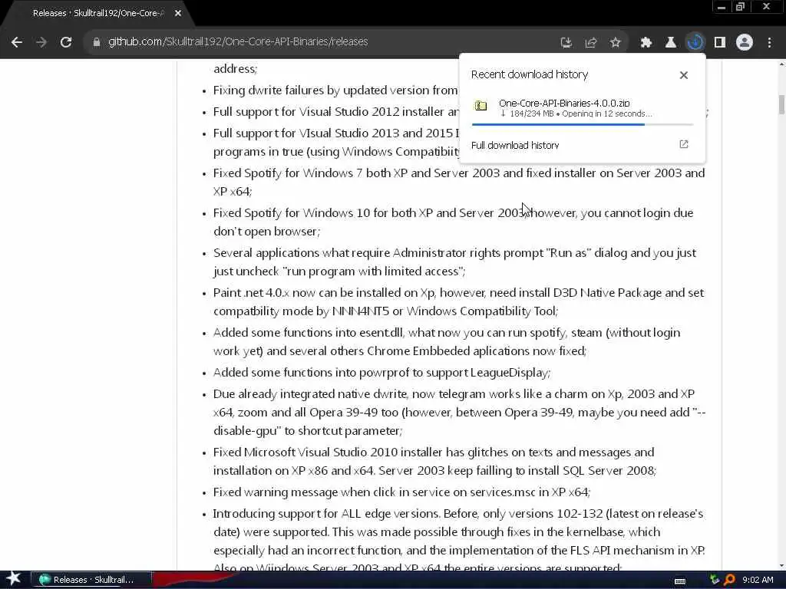Click the download progress bar

coord(582,124)
